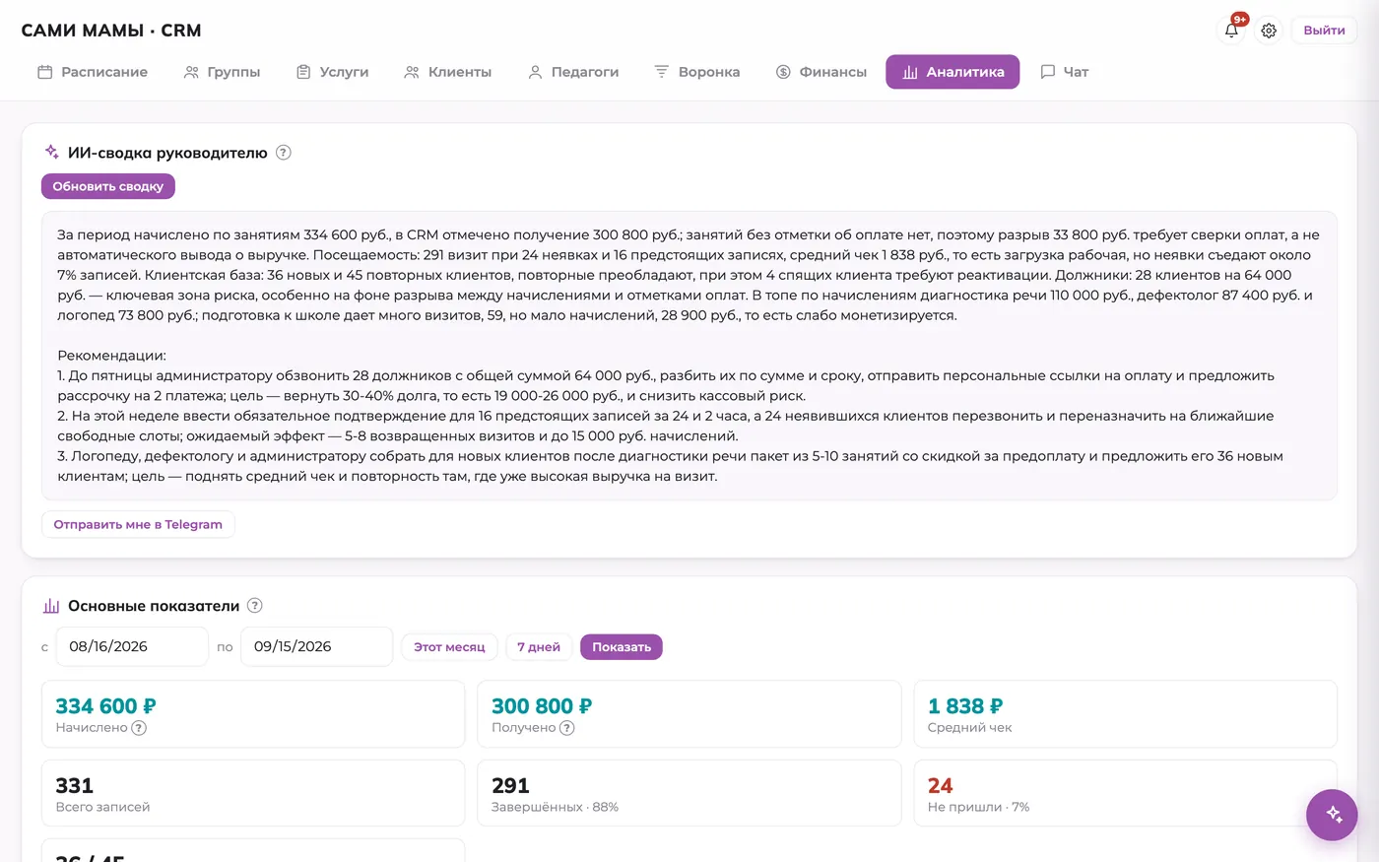Click the 331 Всего записей value

tap(75, 786)
